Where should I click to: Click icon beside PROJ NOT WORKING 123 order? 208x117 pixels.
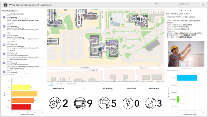[4, 63]
